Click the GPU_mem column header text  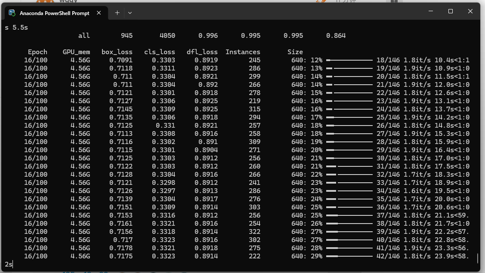76,52
